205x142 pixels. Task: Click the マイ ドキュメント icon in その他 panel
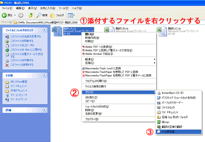(7, 86)
